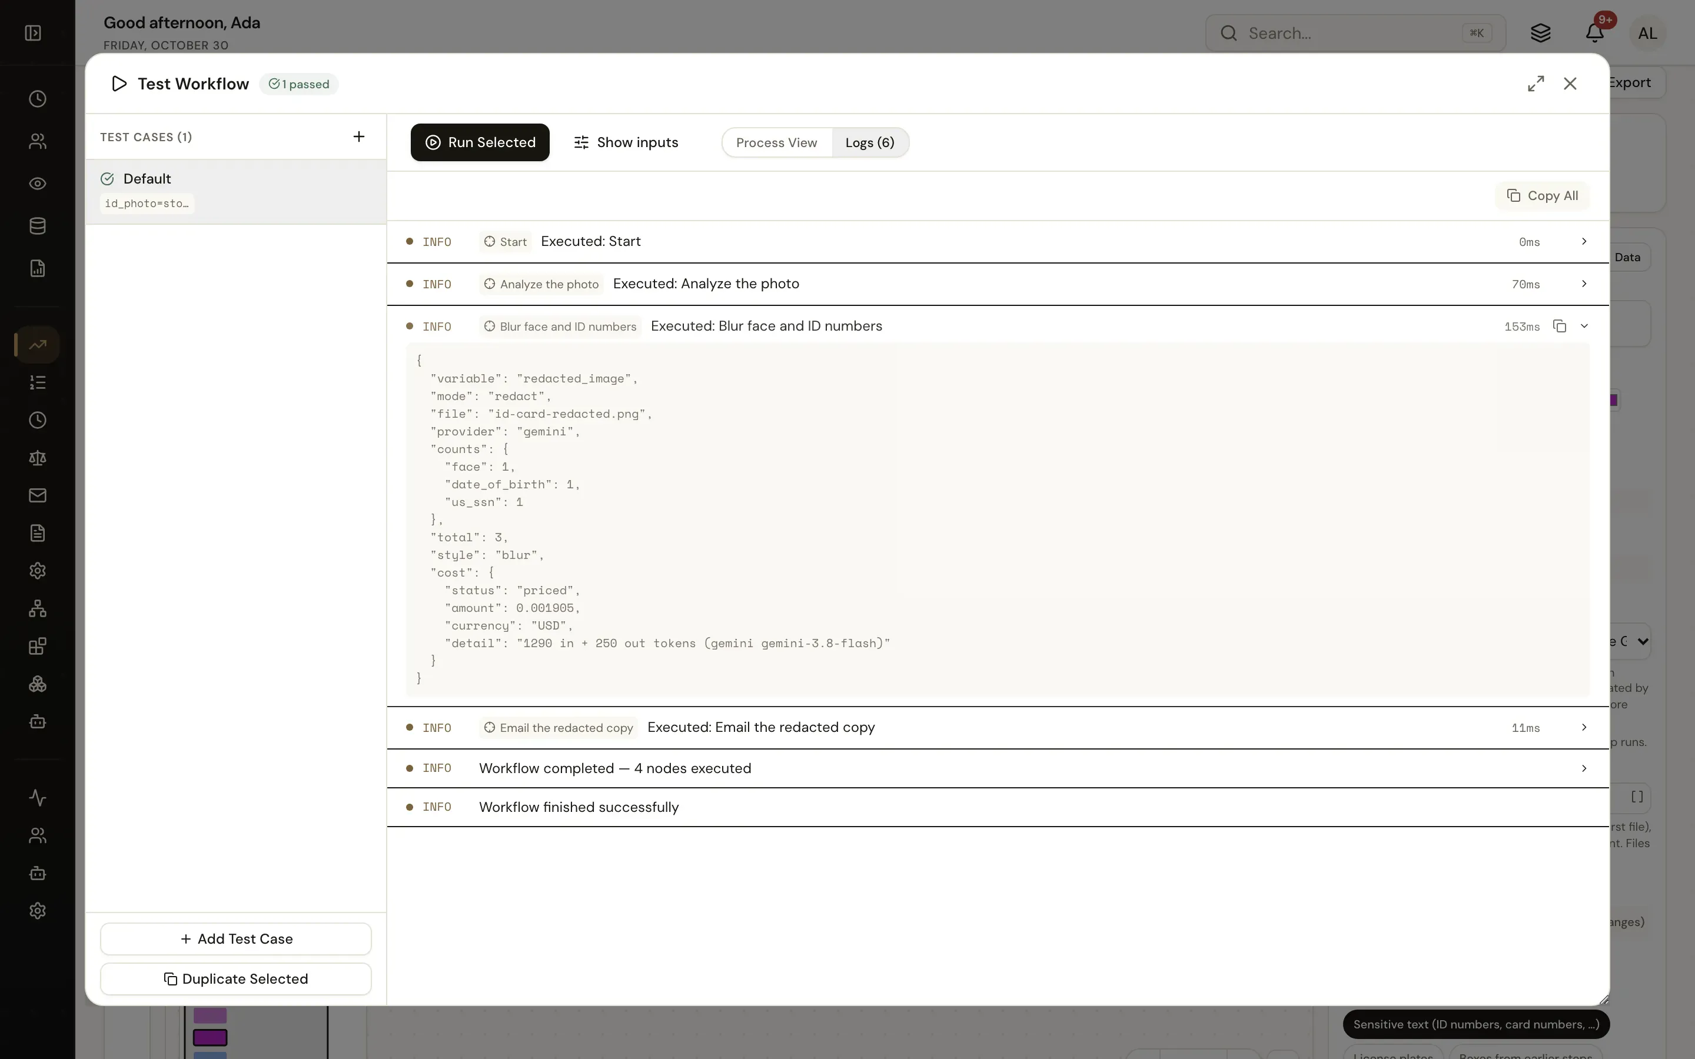Switch to Process View tab
The width and height of the screenshot is (1695, 1059).
[x=776, y=143]
